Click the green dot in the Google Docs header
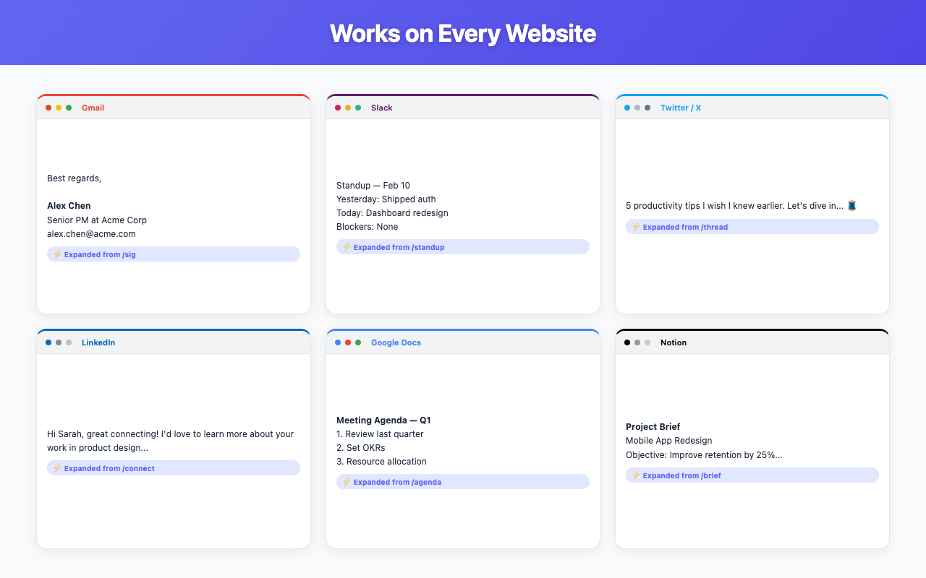The height and width of the screenshot is (578, 926). [x=358, y=342]
